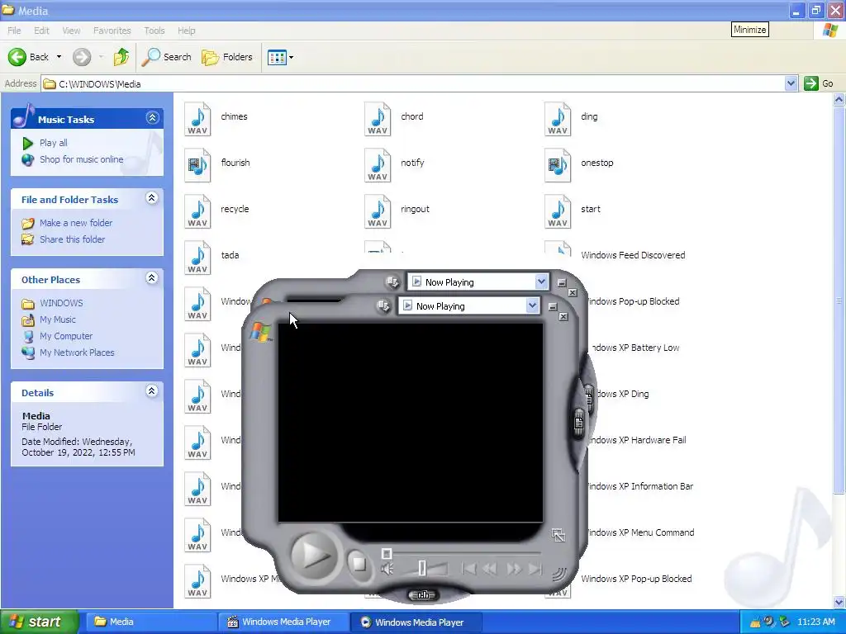This screenshot has height=634, width=846.
Task: Go Back in Explorer
Action: (x=28, y=57)
